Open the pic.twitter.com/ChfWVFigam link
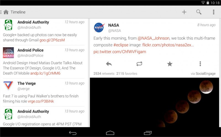The height and width of the screenshot is (137, 221). 120,52
